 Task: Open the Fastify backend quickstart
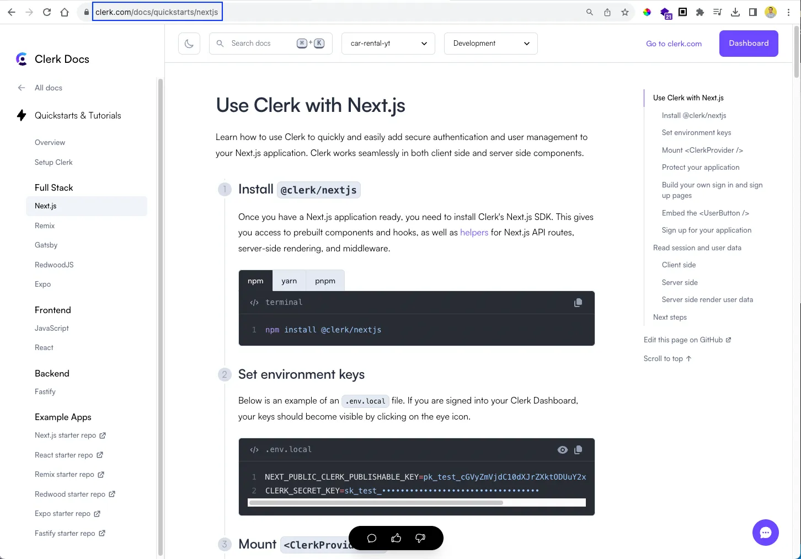[45, 391]
